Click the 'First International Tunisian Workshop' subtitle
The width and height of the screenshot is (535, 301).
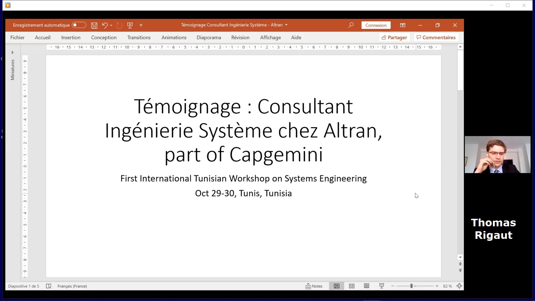[x=243, y=179]
